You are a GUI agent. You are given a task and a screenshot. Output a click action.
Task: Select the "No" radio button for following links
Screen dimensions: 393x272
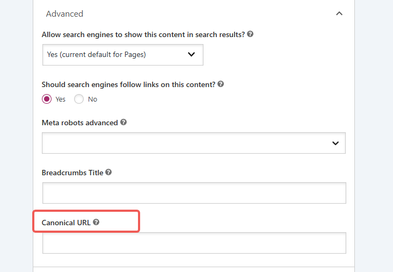tap(79, 99)
